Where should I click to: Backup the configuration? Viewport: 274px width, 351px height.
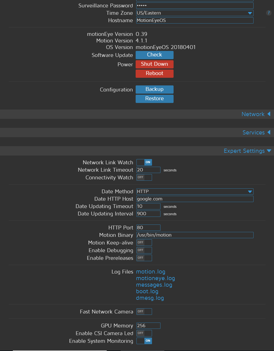154,89
